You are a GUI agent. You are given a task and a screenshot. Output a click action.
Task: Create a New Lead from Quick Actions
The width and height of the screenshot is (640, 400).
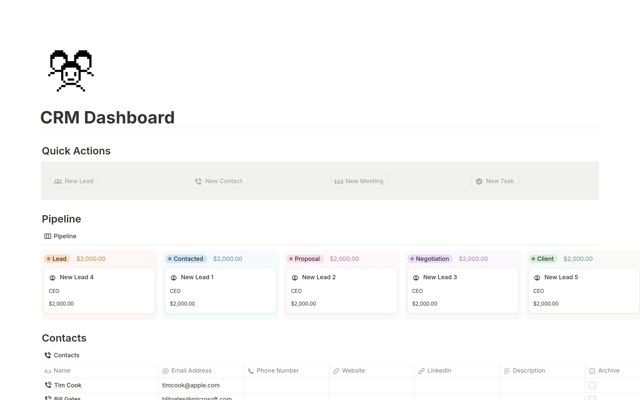tap(74, 181)
